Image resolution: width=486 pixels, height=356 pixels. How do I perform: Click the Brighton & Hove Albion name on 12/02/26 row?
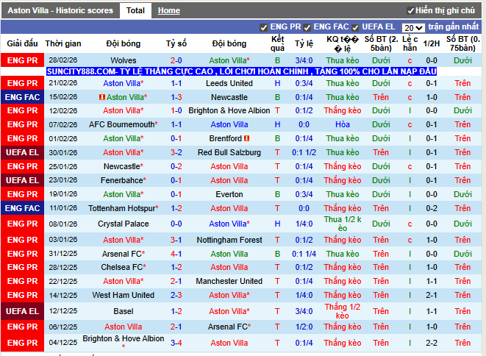(x=229, y=111)
